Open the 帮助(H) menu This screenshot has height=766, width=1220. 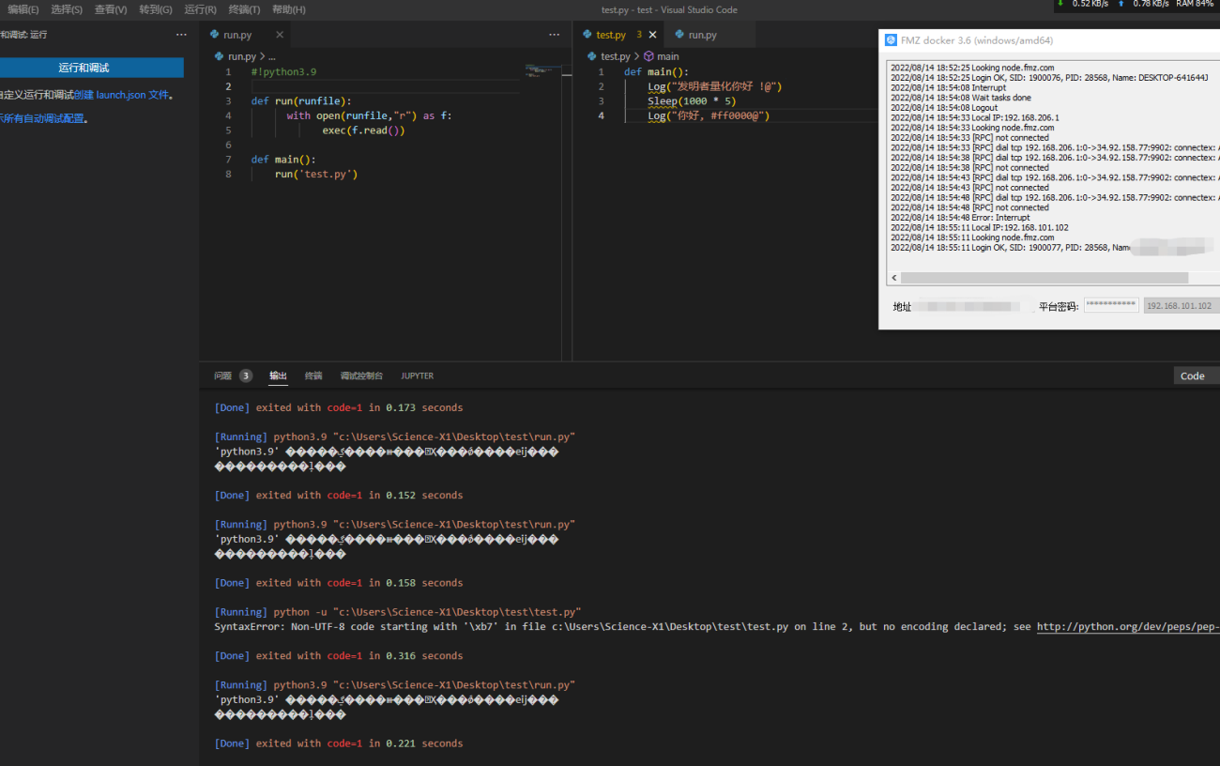[x=288, y=9]
